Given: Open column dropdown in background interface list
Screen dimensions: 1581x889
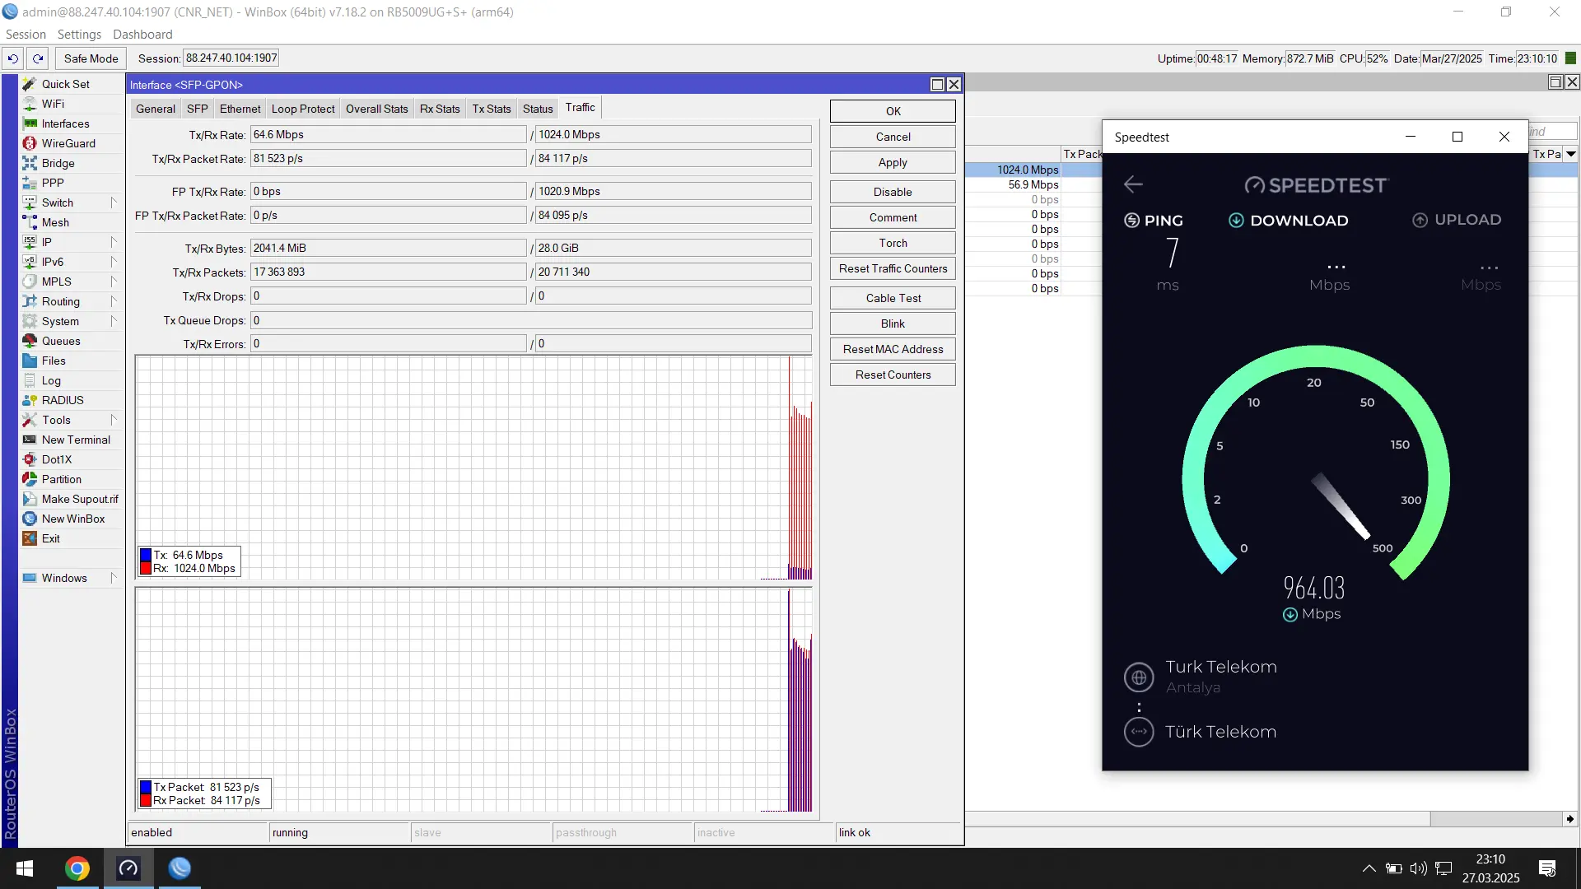Looking at the screenshot, I should tap(1571, 154).
